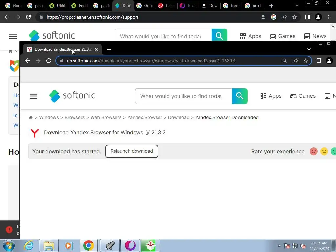Click zoom magnifier icon in front address bar
Screen dimensions: 336x252
click(284, 61)
